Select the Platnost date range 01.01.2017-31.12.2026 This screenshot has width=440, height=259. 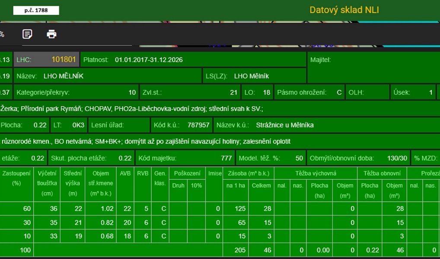149,60
